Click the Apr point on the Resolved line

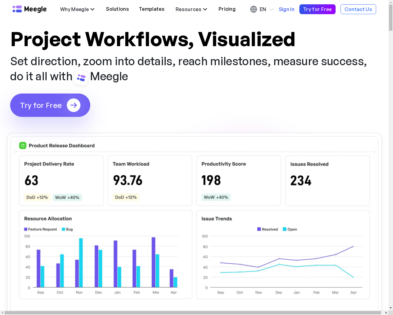pos(353,246)
